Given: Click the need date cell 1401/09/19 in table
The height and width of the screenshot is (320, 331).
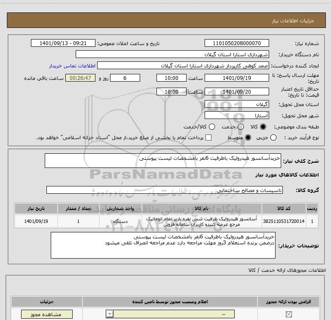Looking at the screenshot, I should (36, 221).
